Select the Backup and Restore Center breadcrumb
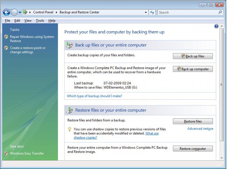The height and width of the screenshot is (169, 234). coord(79,12)
